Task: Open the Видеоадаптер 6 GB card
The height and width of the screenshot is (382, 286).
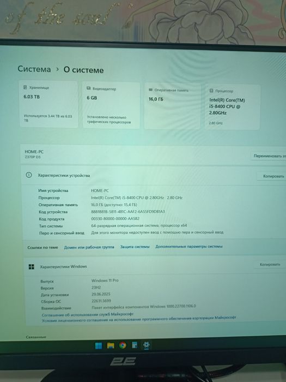Action: coord(111,105)
